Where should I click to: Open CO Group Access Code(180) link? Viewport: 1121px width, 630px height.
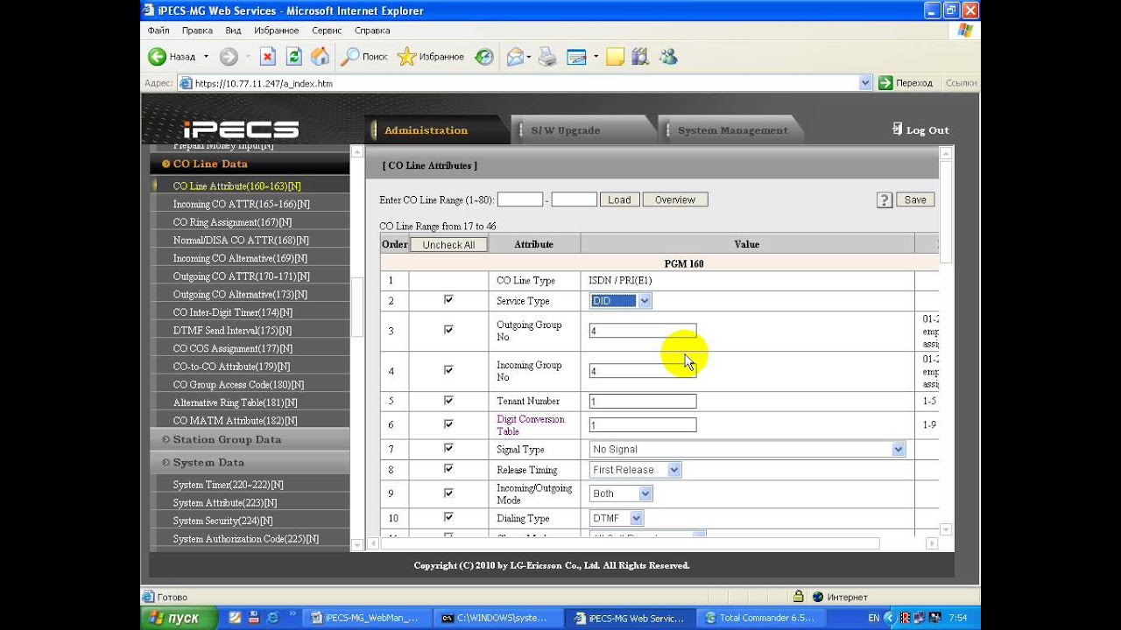238,385
